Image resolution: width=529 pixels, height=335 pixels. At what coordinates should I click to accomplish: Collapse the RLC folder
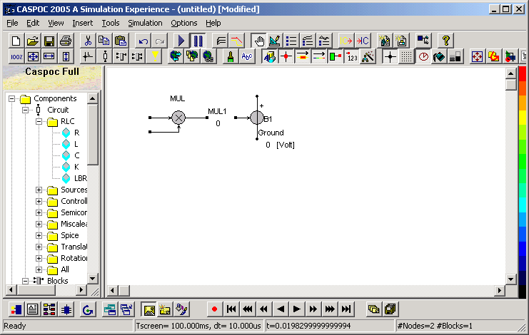pyautogui.click(x=39, y=122)
